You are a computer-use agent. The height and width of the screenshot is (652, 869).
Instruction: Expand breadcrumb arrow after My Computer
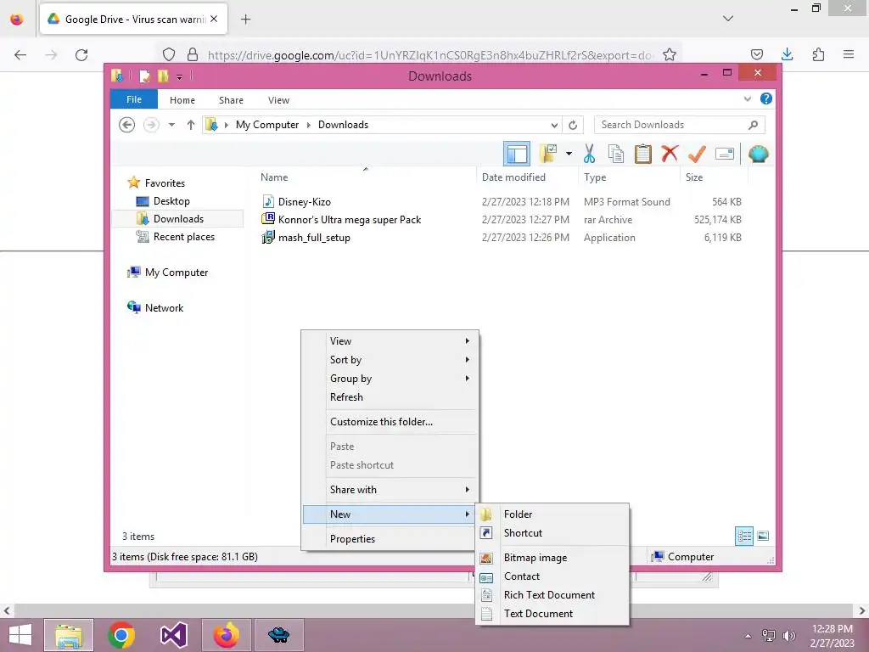[309, 125]
